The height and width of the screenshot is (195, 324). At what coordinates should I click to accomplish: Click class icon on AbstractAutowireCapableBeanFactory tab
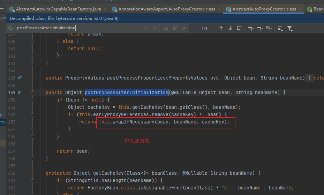[x=12, y=9]
